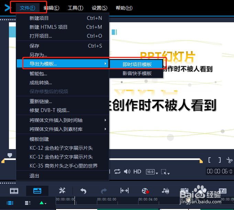
Task: Choose 另存为... menu entry
Action: pos(63,55)
